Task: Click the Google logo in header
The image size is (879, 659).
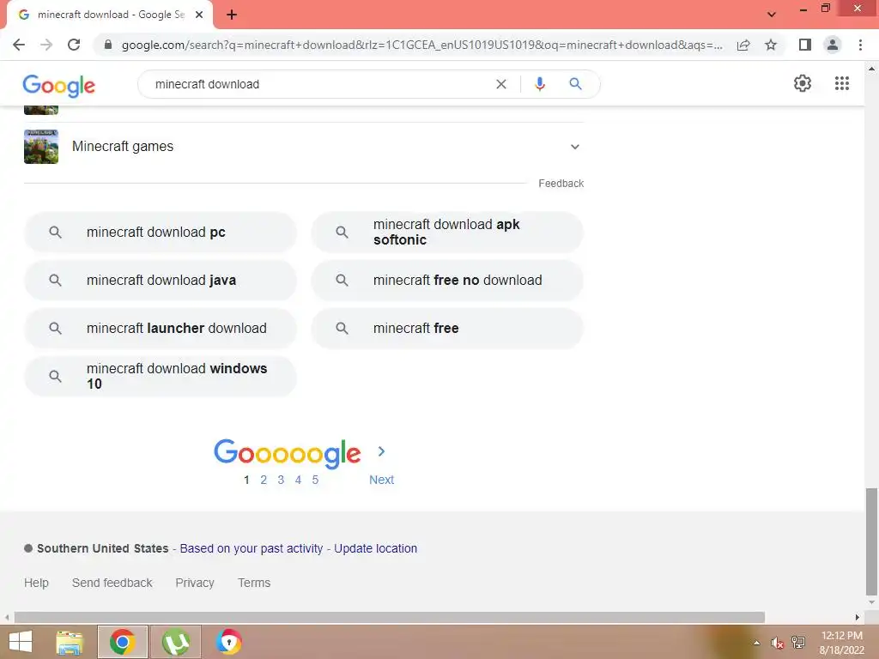Action: (x=59, y=85)
